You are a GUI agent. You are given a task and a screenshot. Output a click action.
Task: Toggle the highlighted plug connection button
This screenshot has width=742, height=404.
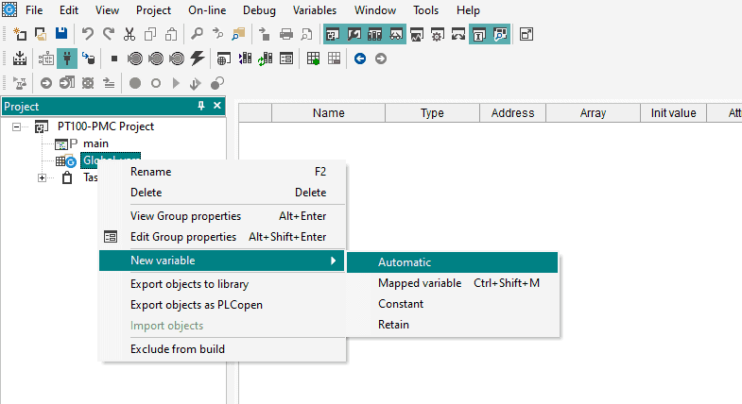(67, 58)
